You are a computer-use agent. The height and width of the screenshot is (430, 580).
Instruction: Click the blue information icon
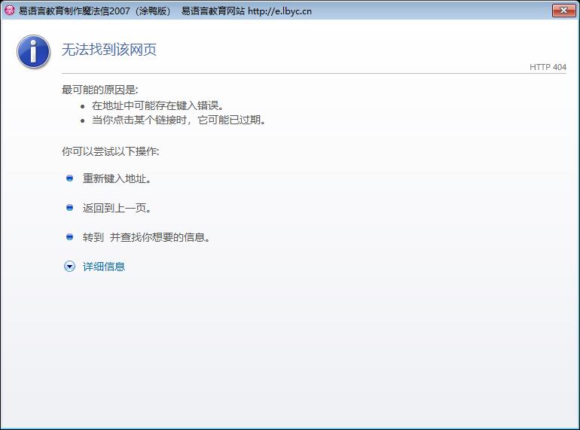pyautogui.click(x=33, y=51)
